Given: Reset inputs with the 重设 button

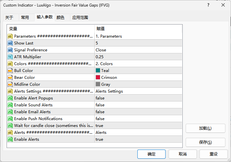Looking at the screenshot, I should tap(214, 154).
